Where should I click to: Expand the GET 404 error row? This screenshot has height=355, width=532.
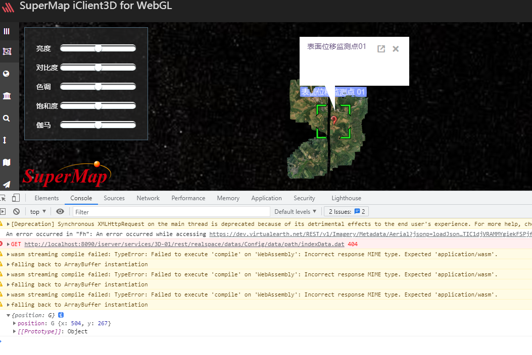8,244
